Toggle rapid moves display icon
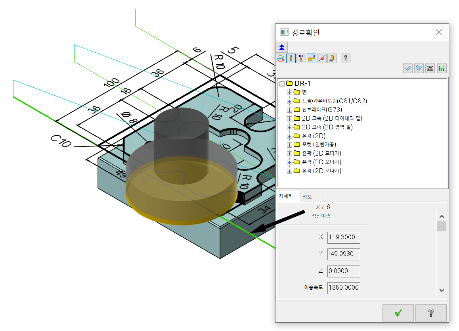The image size is (459, 331). [x=312, y=58]
